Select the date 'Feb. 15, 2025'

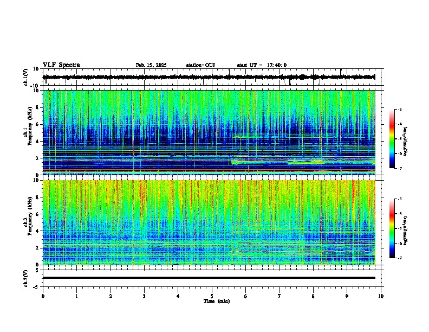tap(151, 65)
